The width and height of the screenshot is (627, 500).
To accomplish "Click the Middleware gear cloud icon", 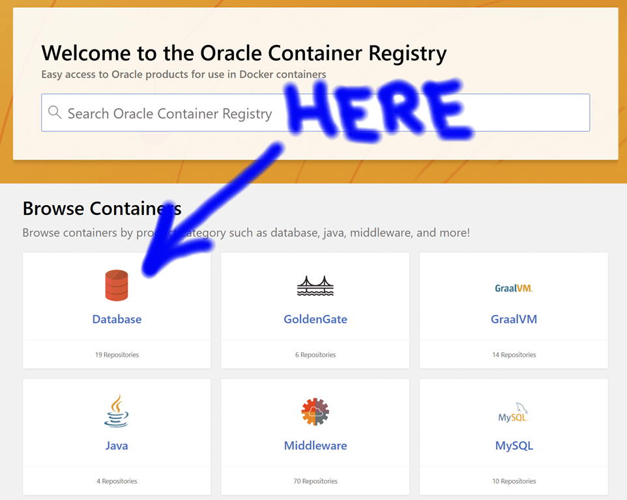I will 315,411.
